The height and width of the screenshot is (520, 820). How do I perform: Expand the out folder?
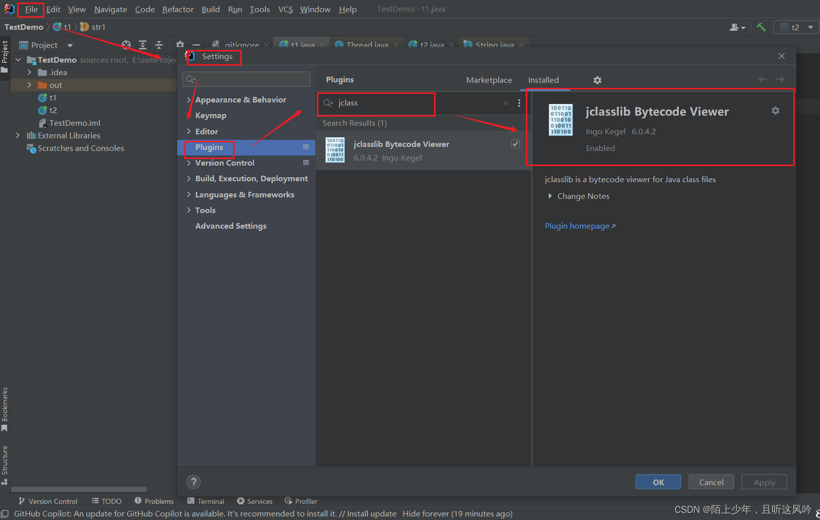[29, 85]
